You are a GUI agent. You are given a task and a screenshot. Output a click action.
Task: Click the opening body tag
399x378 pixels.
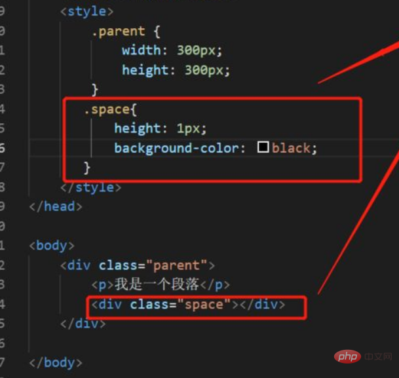pyautogui.click(x=52, y=246)
